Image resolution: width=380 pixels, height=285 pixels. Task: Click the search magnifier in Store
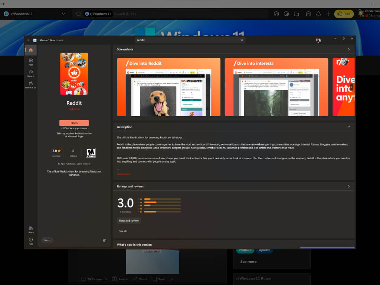click(242, 40)
